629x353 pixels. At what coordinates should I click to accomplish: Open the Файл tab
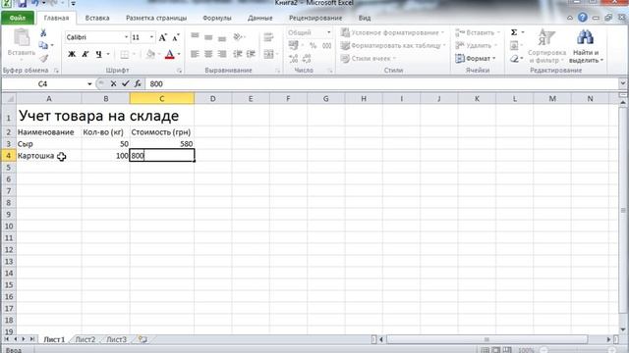coord(18,18)
